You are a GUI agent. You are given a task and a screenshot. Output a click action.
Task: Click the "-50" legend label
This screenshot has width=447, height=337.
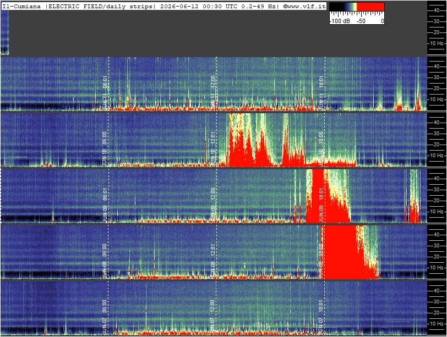[x=361, y=21]
